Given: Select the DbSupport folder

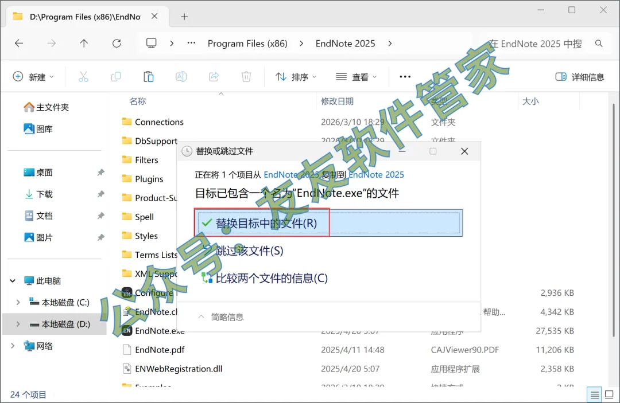Looking at the screenshot, I should tap(149, 141).
